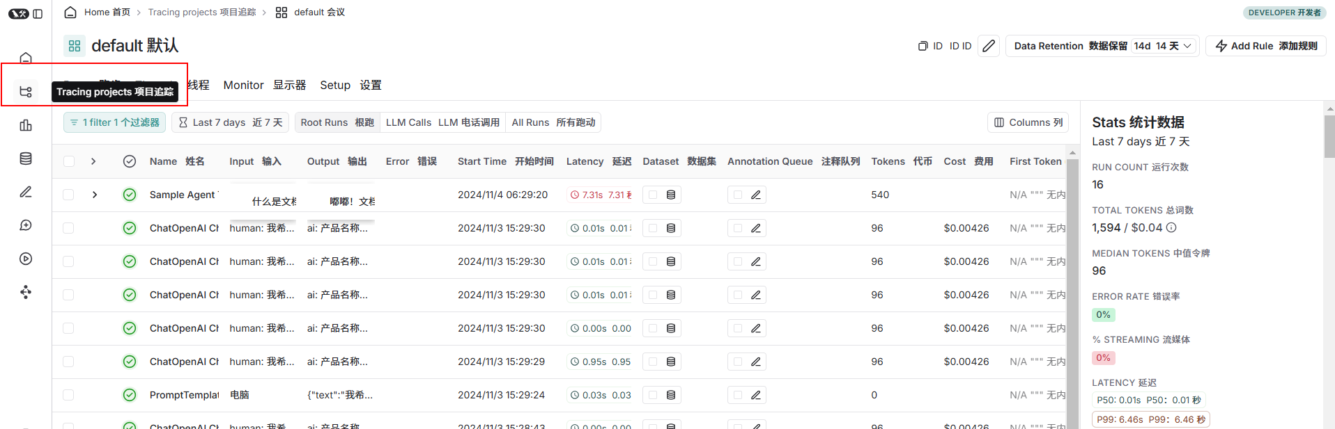Click the 0.95s latency badge

pyautogui.click(x=600, y=362)
